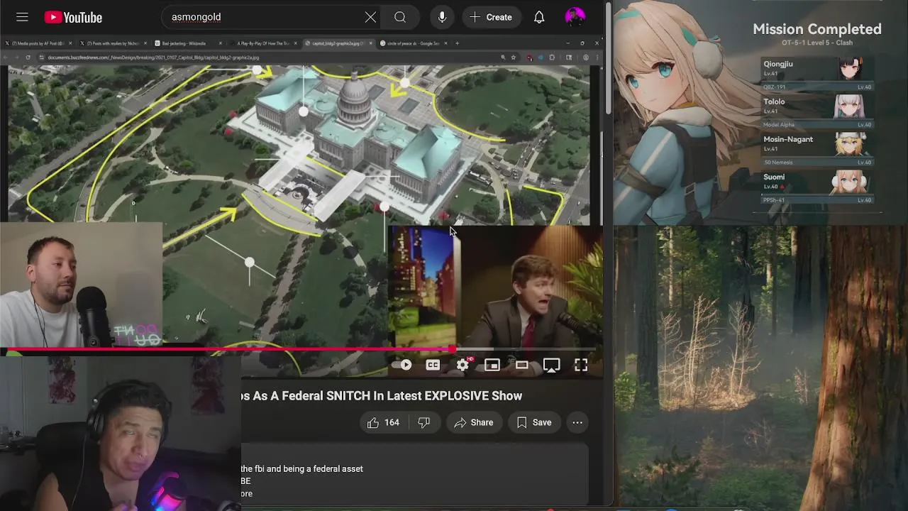Grab the red playhead scrubber dot
Screen dimensions: 908x511
pos(453,349)
